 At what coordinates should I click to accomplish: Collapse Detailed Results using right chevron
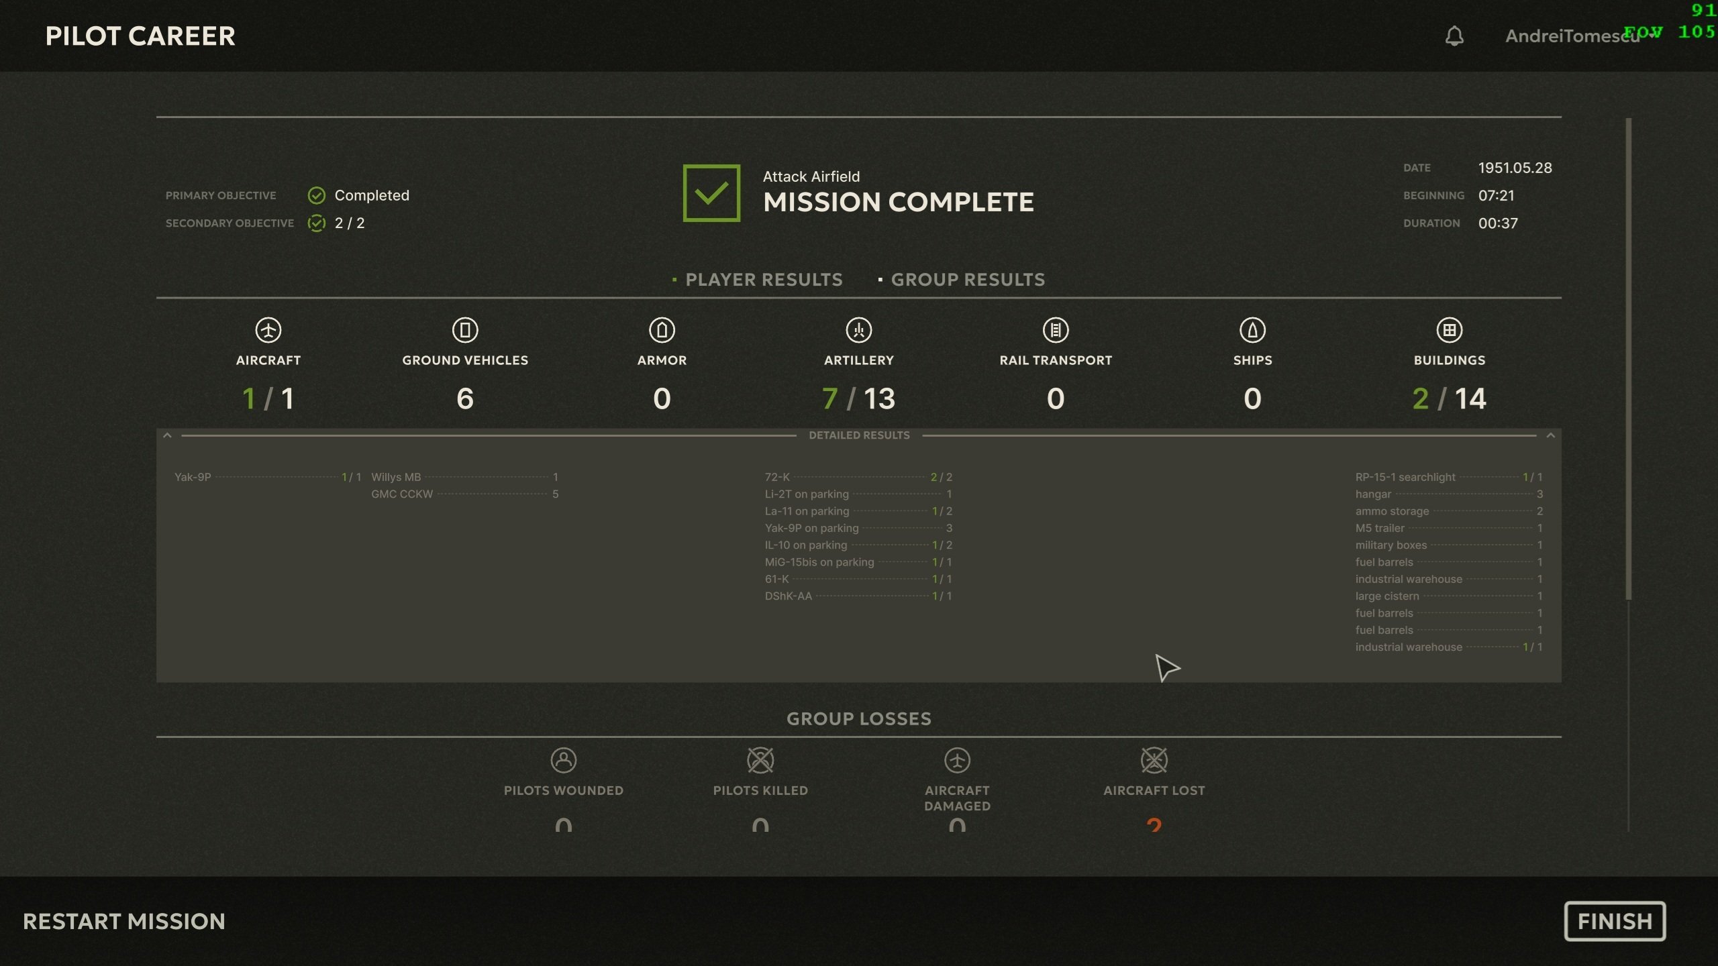[x=1550, y=435]
